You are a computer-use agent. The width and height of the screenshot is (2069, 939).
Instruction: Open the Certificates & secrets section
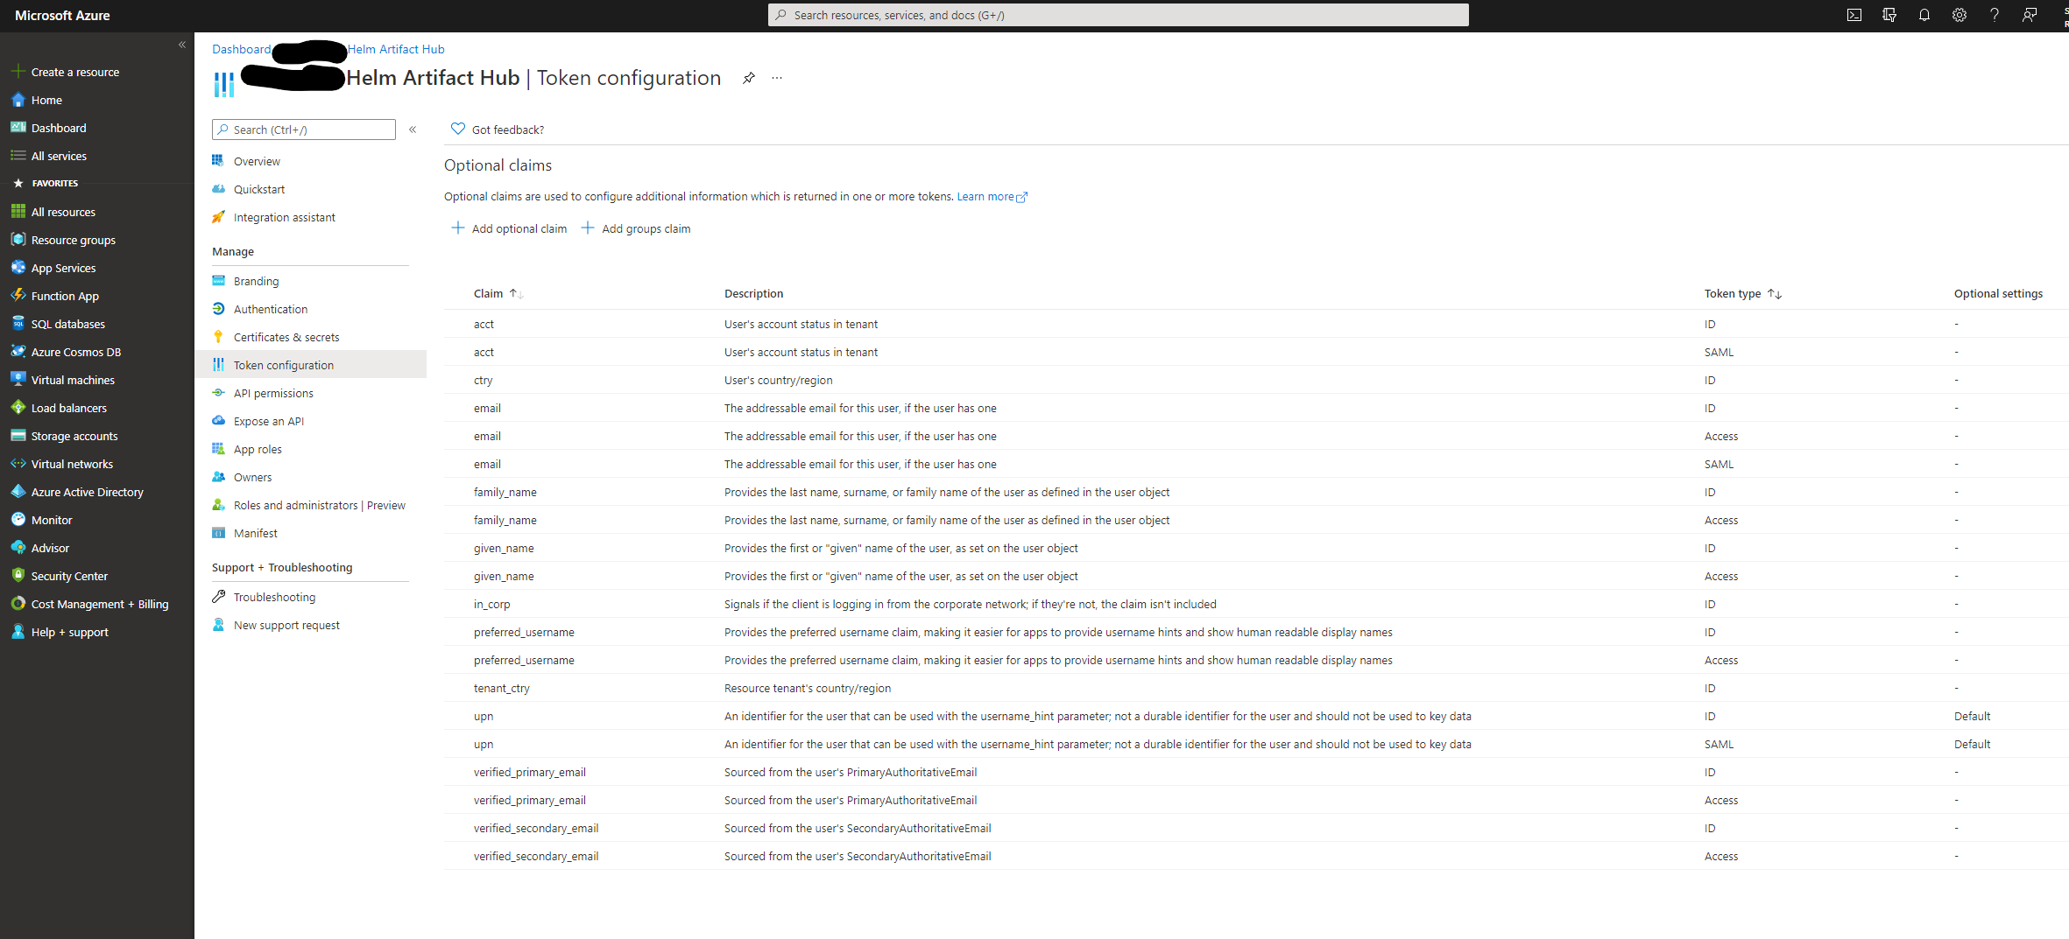pos(286,337)
